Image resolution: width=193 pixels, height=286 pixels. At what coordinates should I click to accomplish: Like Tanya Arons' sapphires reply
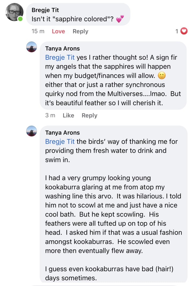pyautogui.click(x=68, y=115)
